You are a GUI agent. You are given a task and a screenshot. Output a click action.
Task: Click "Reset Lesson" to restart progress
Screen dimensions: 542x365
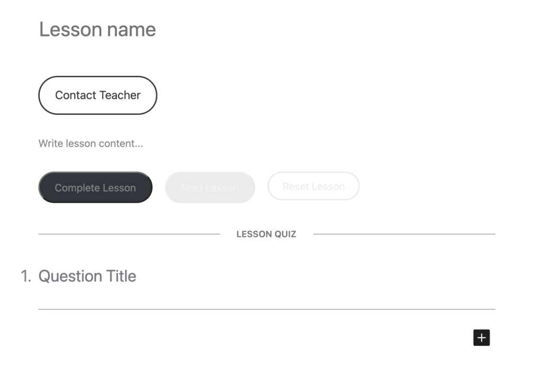click(x=313, y=186)
